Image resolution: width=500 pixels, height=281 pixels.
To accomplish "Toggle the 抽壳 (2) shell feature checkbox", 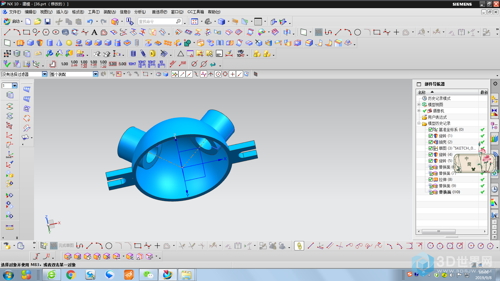I will pos(431,142).
